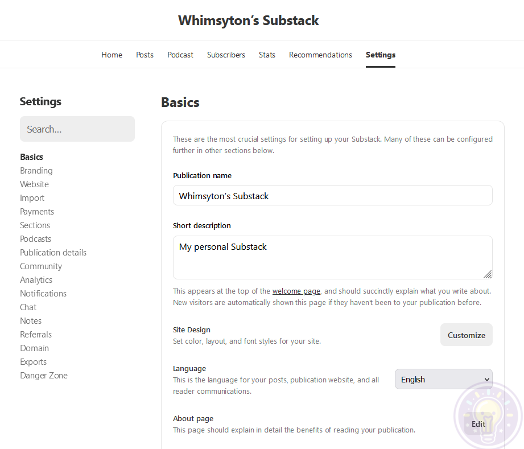
Task: Go to Referrals settings section
Action: [36, 335]
